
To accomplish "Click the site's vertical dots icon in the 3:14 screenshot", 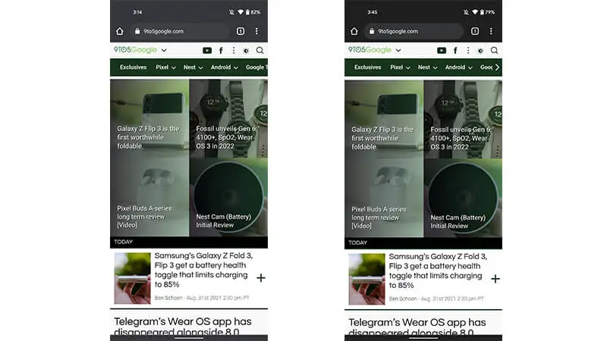I will 234,50.
